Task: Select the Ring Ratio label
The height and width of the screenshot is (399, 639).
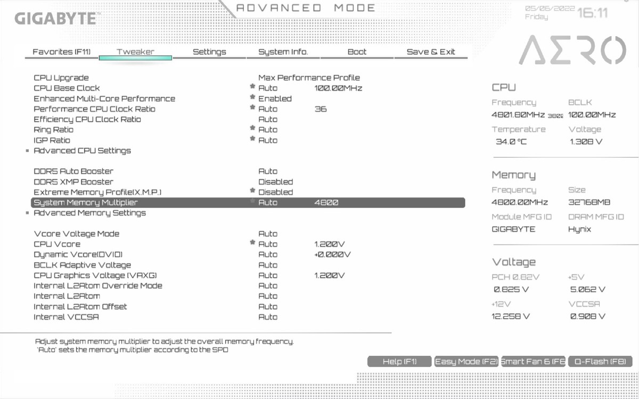Action: [x=53, y=130]
